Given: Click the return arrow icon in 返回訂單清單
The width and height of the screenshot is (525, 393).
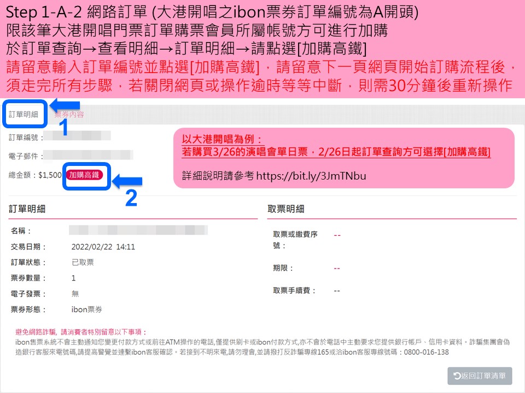Looking at the screenshot, I should coord(457,376).
